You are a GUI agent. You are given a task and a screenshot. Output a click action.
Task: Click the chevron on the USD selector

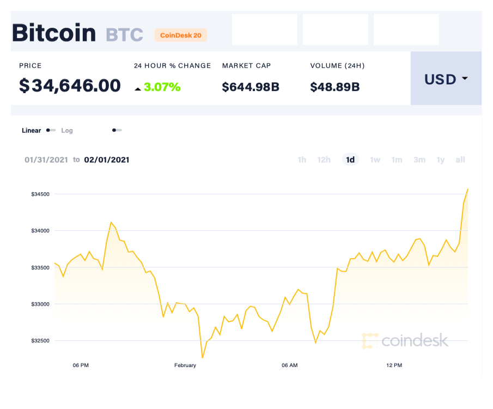coord(464,79)
